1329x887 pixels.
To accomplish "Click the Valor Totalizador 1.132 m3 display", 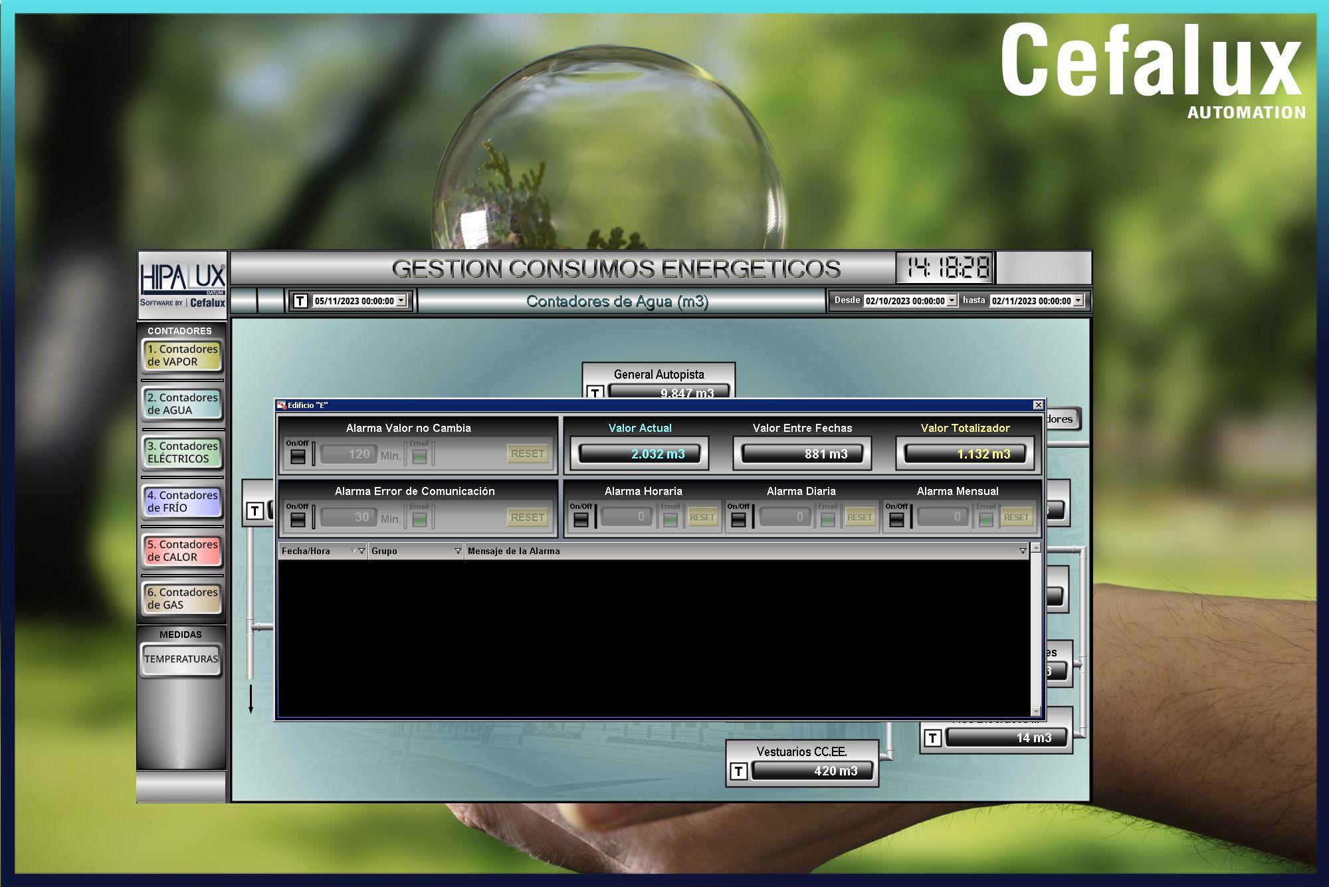I will (965, 454).
